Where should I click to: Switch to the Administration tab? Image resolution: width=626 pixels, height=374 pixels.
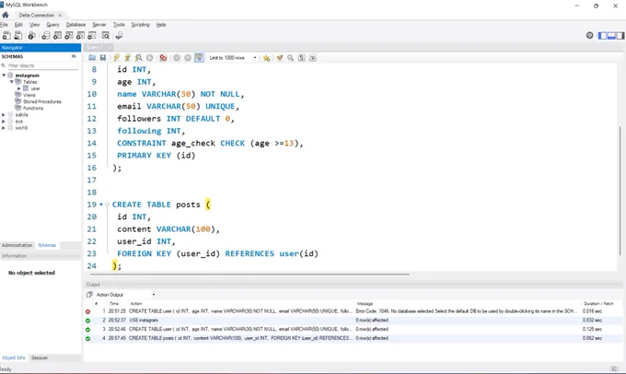pos(17,245)
